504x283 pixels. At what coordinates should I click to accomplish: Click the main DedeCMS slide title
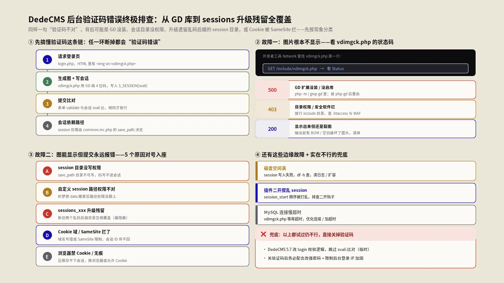[160, 19]
